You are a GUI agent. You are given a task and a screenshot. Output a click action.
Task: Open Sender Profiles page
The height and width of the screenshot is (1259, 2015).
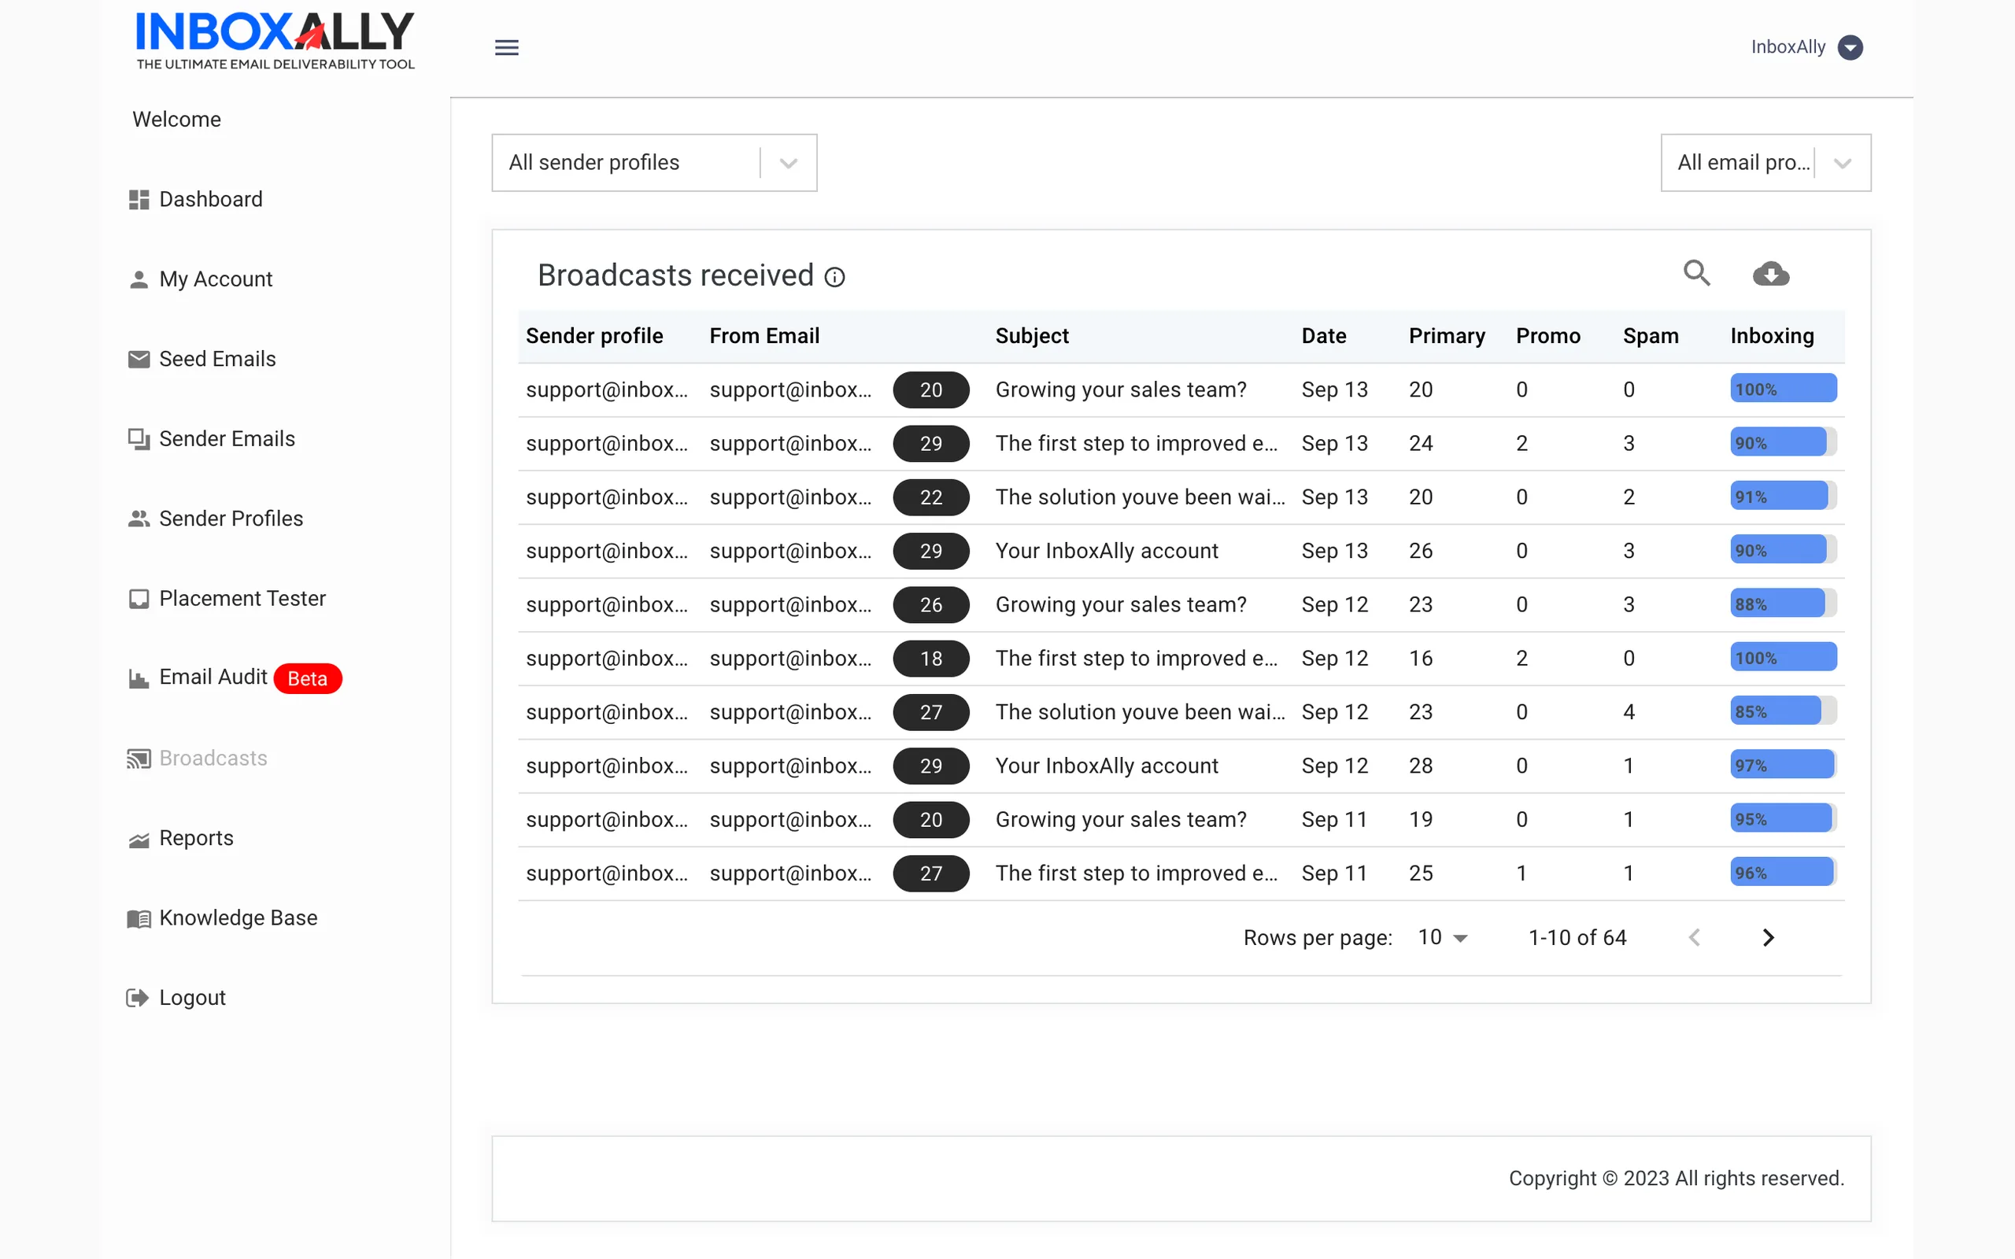pos(231,519)
